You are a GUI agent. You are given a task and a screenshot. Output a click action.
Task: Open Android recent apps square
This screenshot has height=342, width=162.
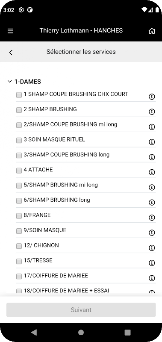pyautogui.click(x=127, y=333)
